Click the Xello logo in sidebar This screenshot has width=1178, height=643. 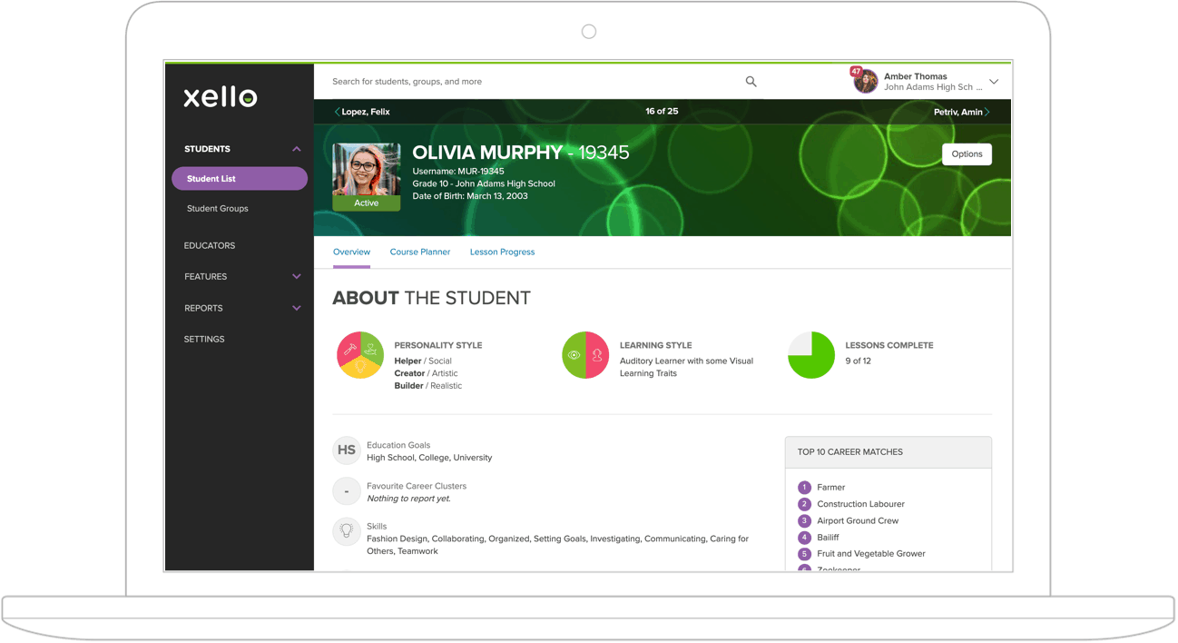[x=219, y=94]
